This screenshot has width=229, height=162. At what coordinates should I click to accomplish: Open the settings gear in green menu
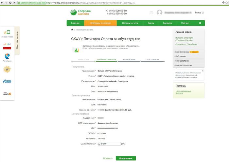pyautogui.click(x=200, y=23)
